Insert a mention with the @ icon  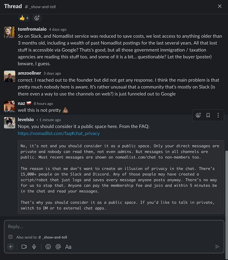(x=58, y=247)
